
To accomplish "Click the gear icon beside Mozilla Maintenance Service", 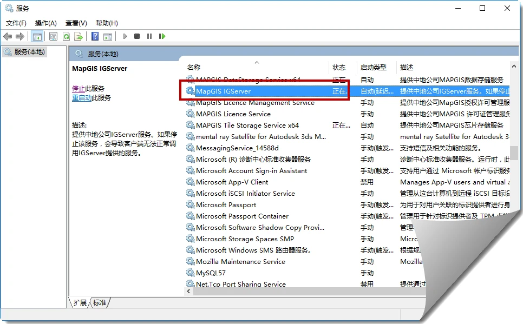I will point(191,261).
